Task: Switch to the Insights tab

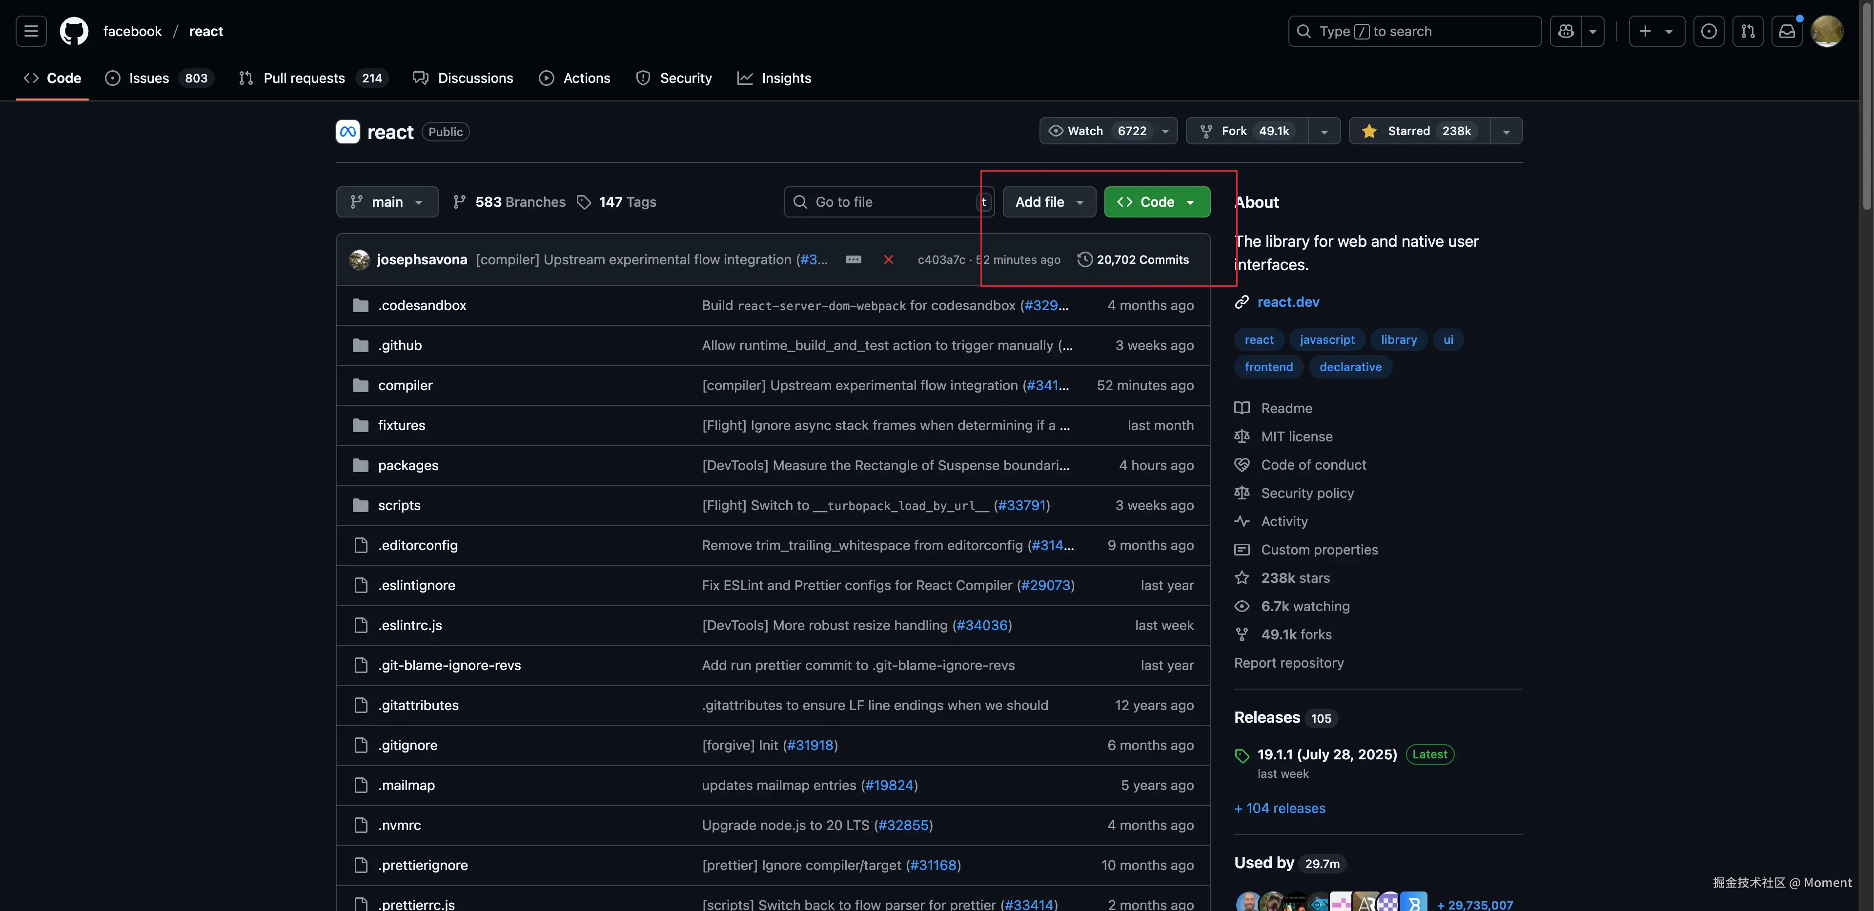Action: pyautogui.click(x=786, y=78)
